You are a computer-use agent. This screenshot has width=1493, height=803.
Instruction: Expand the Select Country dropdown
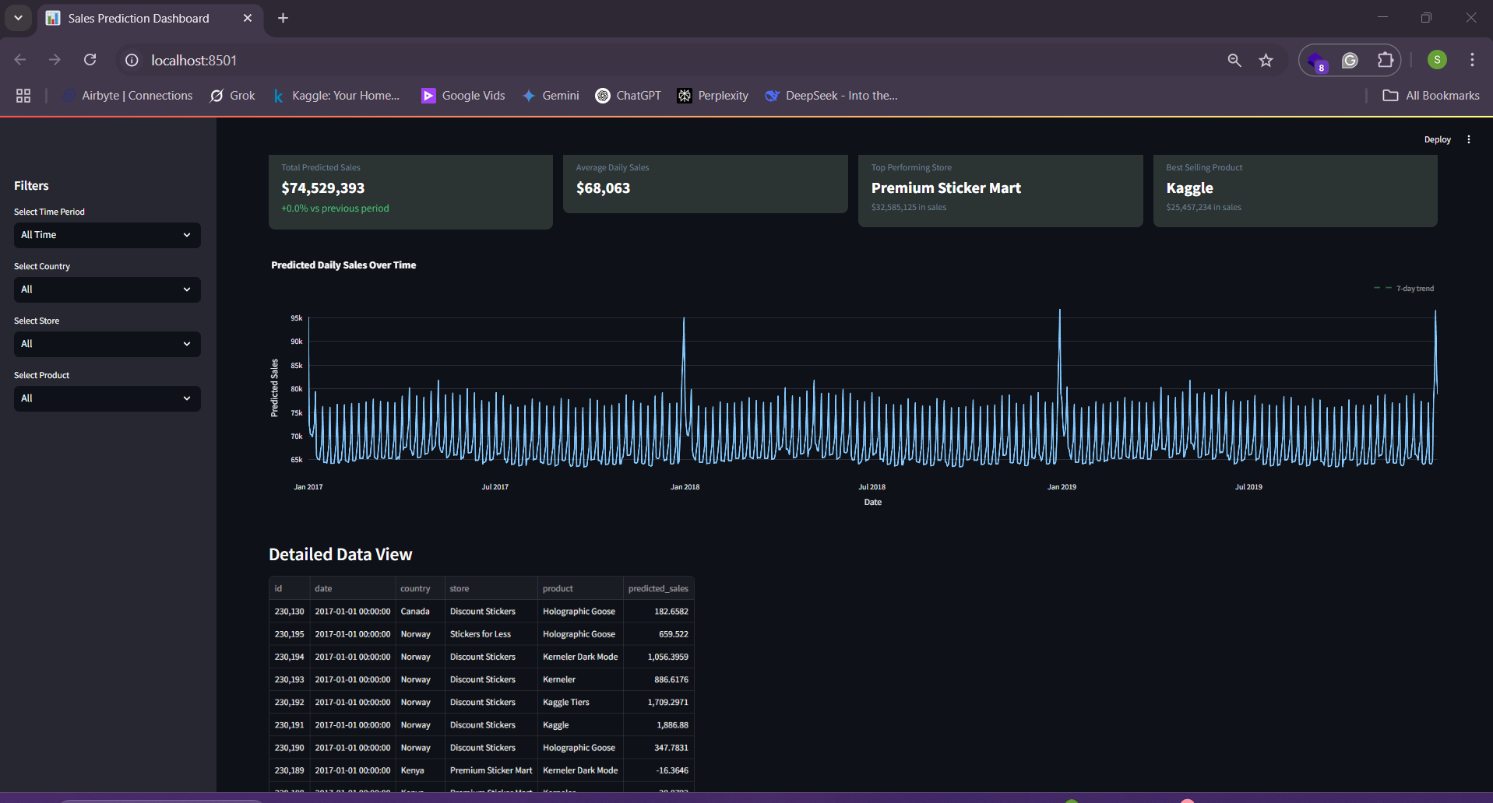pyautogui.click(x=107, y=289)
